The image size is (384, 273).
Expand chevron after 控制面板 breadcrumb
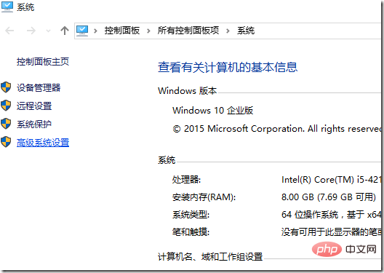[148, 31]
